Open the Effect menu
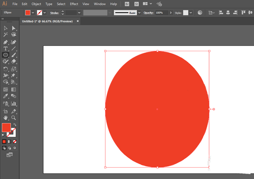 [x=74, y=4]
